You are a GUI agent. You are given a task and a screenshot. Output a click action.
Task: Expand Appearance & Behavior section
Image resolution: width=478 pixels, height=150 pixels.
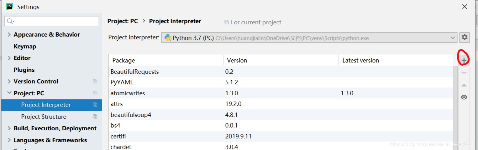click(x=9, y=35)
